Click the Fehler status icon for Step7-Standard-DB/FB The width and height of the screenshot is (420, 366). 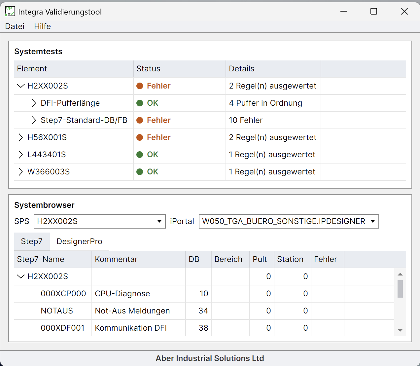[x=140, y=120]
